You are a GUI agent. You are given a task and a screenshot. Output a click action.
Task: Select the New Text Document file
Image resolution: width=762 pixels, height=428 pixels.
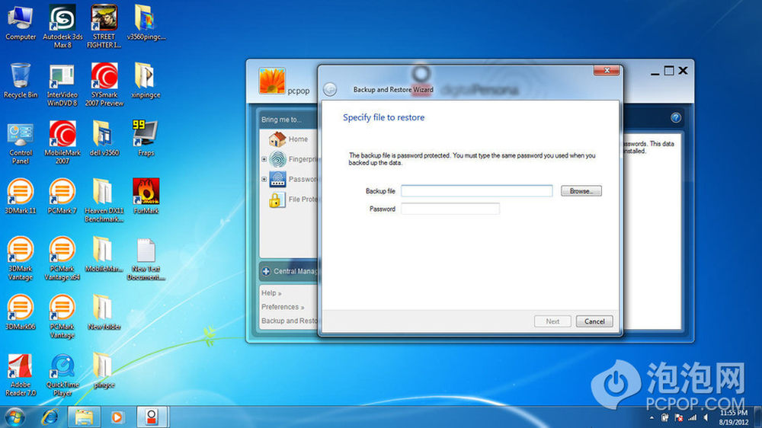point(146,259)
